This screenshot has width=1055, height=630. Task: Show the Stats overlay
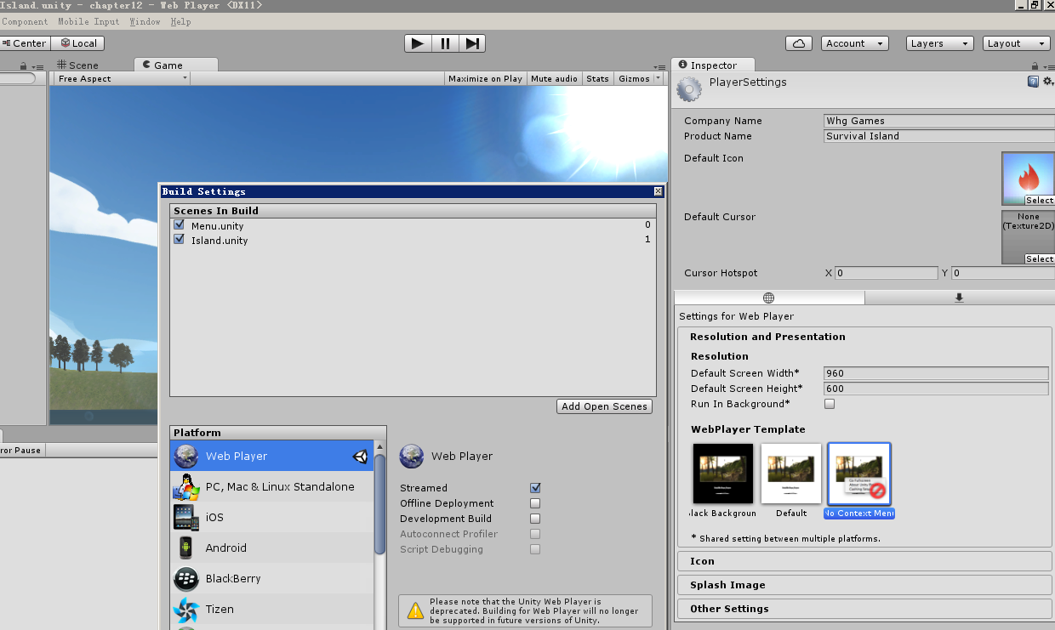(x=597, y=78)
